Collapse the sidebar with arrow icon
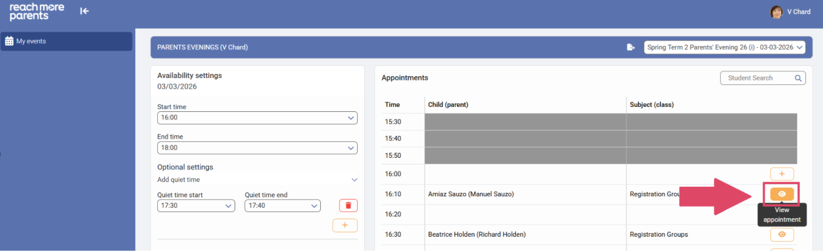This screenshot has width=823, height=251. click(84, 11)
